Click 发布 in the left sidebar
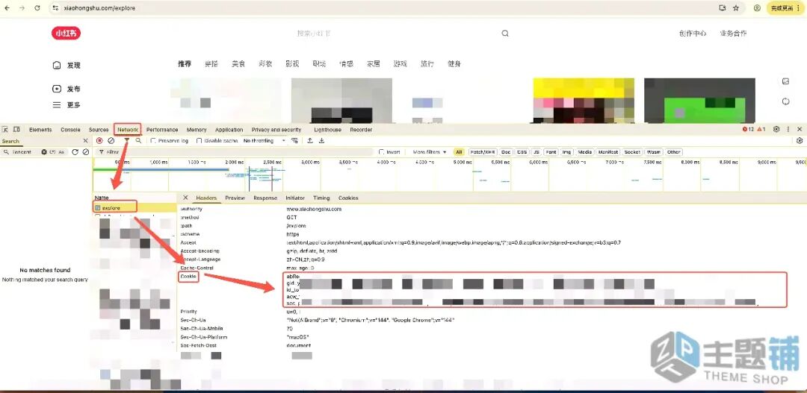 (67, 89)
